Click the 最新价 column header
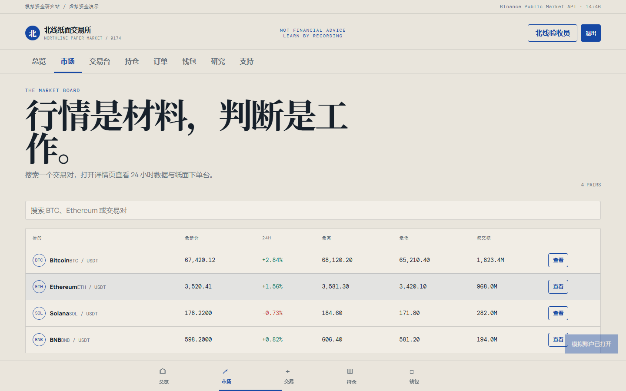Viewport: 626px width, 391px height. 191,238
